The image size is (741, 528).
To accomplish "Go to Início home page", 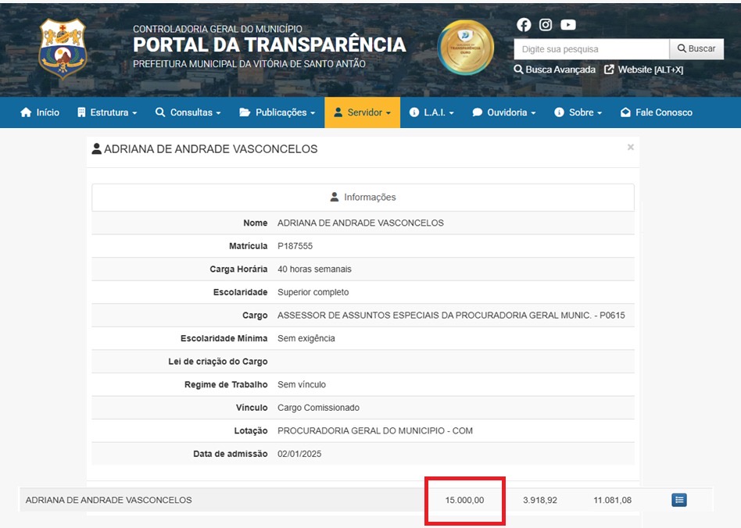I will point(40,112).
